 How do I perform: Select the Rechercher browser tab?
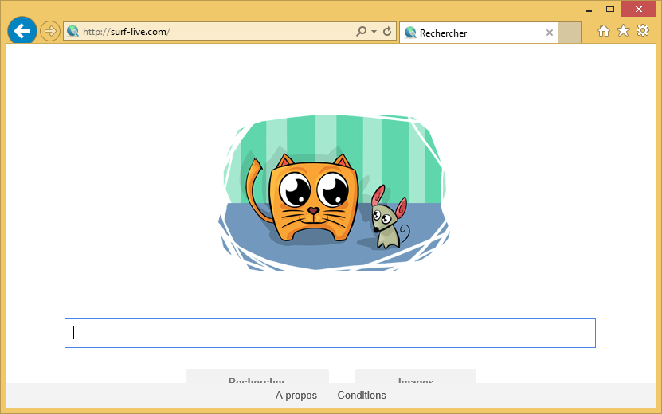(470, 33)
